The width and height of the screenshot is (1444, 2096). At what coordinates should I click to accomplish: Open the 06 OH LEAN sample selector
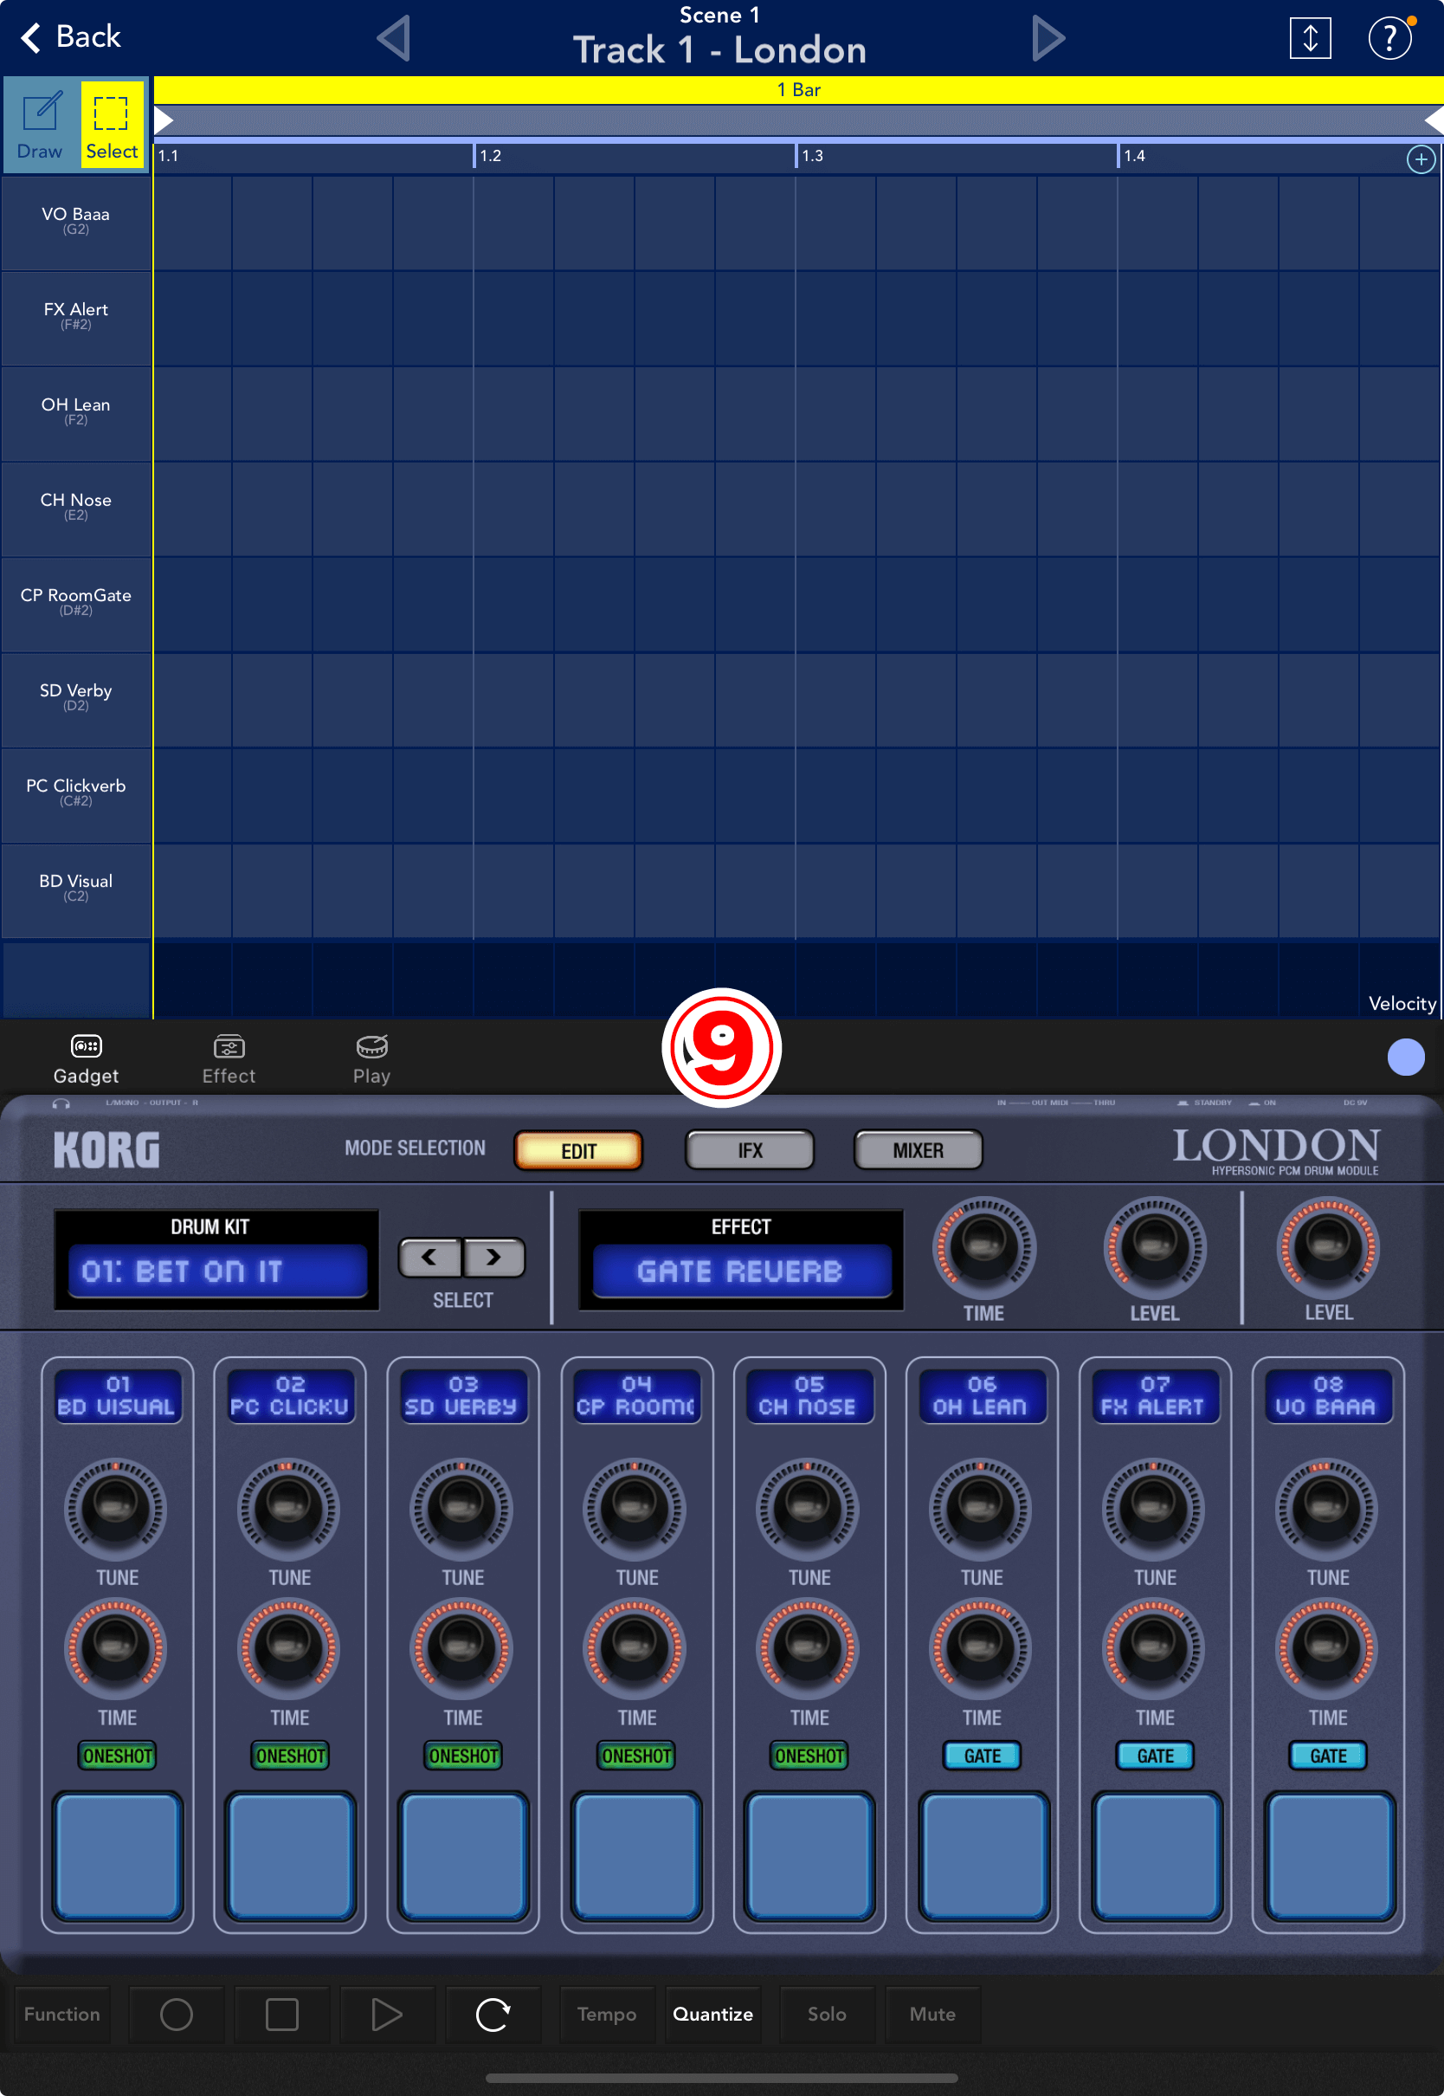[x=982, y=1396]
